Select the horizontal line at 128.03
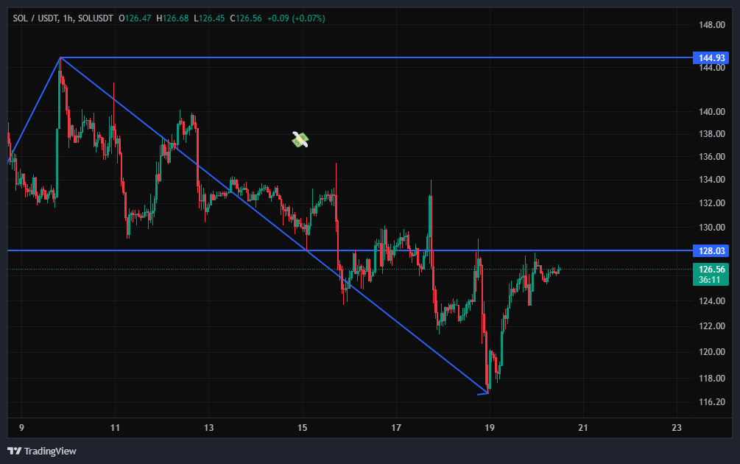This screenshot has width=740, height=464. tap(221, 251)
